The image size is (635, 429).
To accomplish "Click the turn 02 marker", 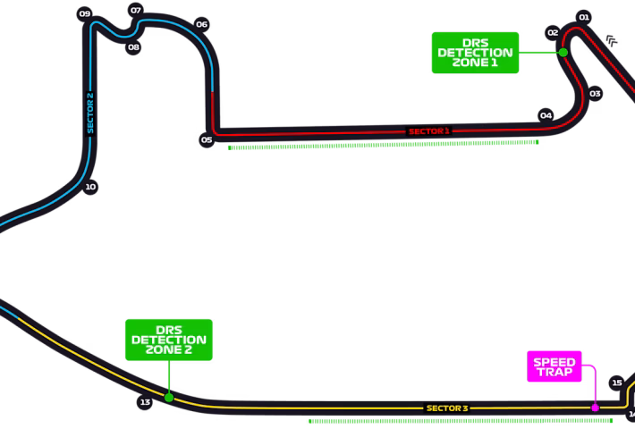I will pos(553,33).
